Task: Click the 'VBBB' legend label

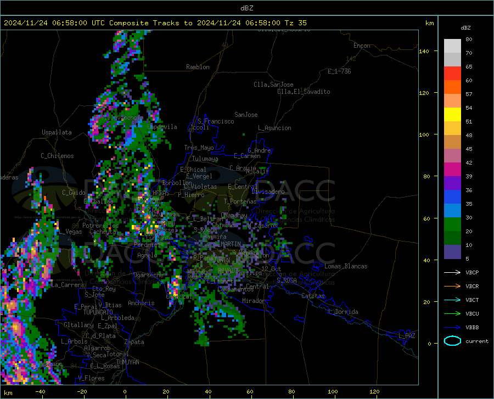Action: tap(472, 328)
